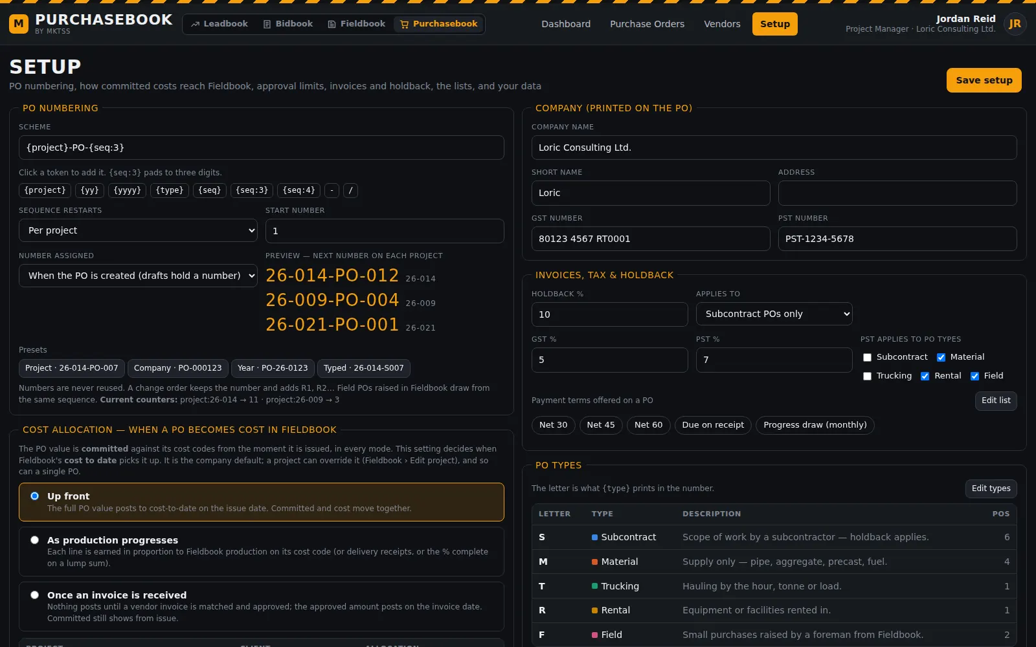Click the Leadbook chart icon
This screenshot has width=1036, height=647.
pyautogui.click(x=195, y=24)
